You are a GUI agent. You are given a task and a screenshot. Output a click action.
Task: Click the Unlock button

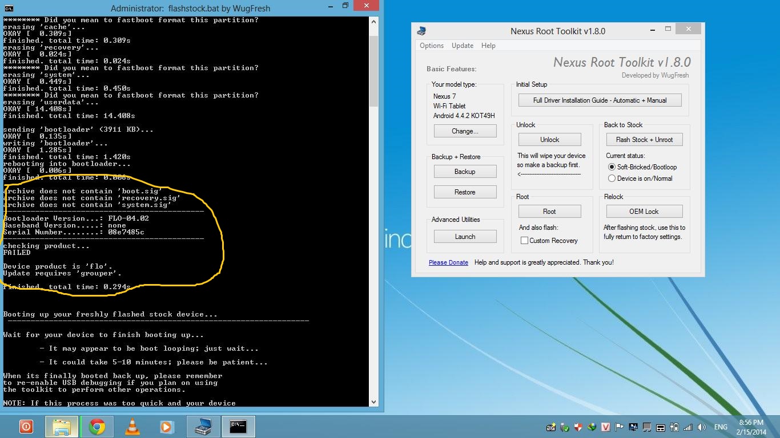click(550, 140)
